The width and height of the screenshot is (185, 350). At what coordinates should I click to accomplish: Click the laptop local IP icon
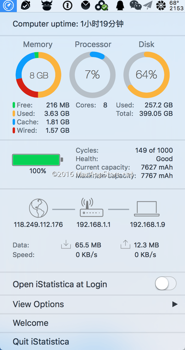[x=147, y=209]
